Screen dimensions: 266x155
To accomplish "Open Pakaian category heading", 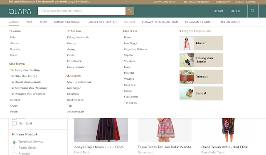I will click(15, 31).
